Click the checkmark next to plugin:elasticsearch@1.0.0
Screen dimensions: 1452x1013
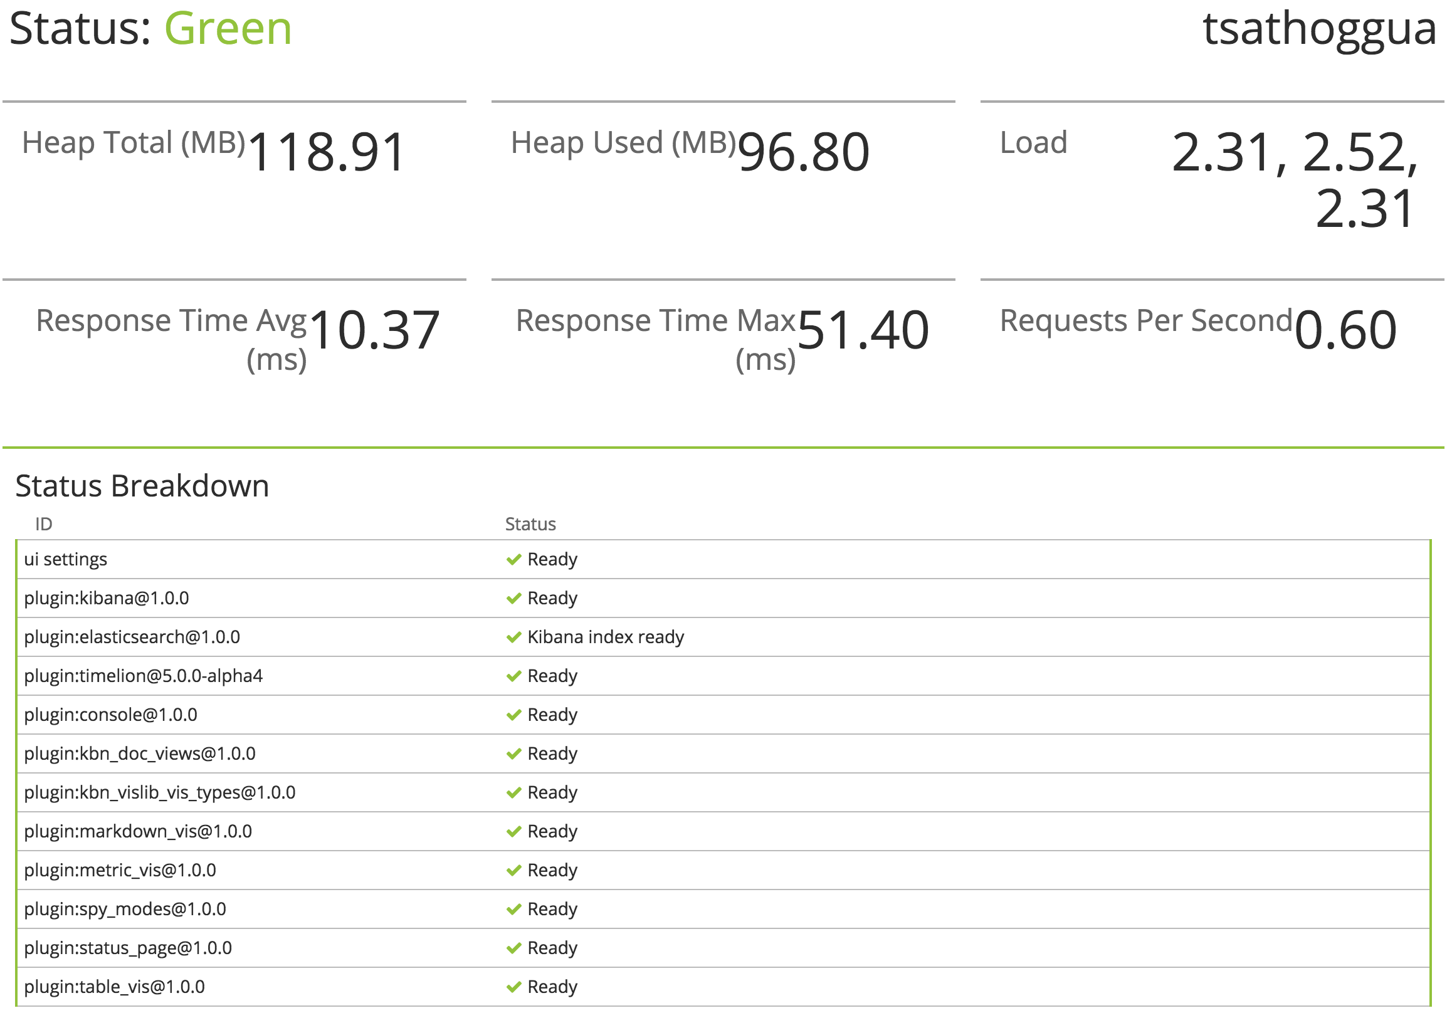(x=513, y=638)
